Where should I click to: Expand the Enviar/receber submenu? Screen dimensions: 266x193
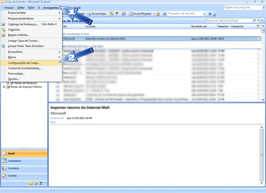pyautogui.click(x=31, y=13)
